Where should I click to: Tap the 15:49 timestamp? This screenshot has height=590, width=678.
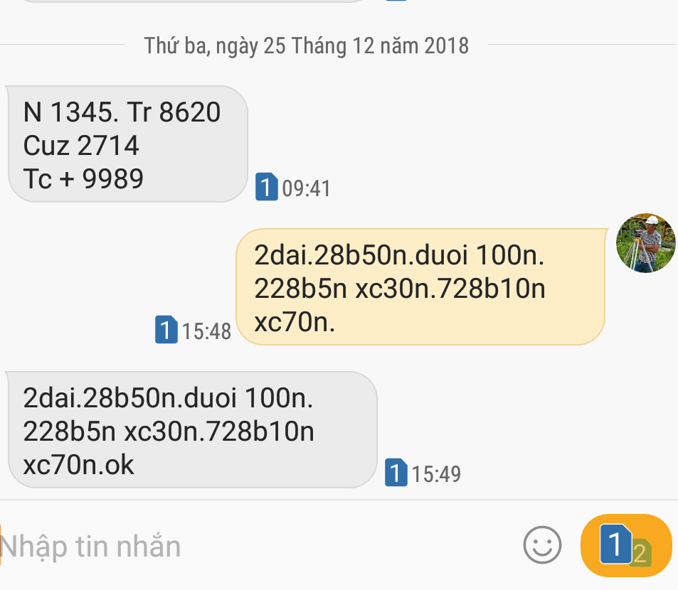(x=436, y=474)
